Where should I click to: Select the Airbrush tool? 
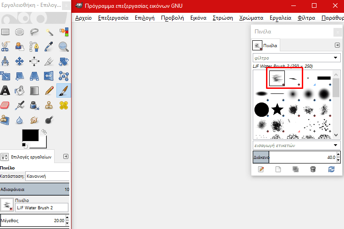pos(20,105)
